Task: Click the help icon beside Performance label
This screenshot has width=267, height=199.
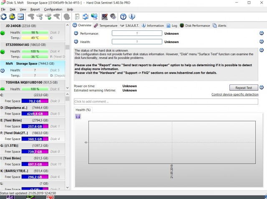Action: pos(76,33)
